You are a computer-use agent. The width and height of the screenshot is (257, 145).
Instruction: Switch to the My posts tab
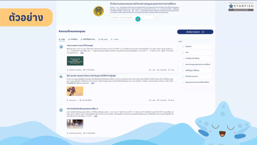tap(103, 39)
